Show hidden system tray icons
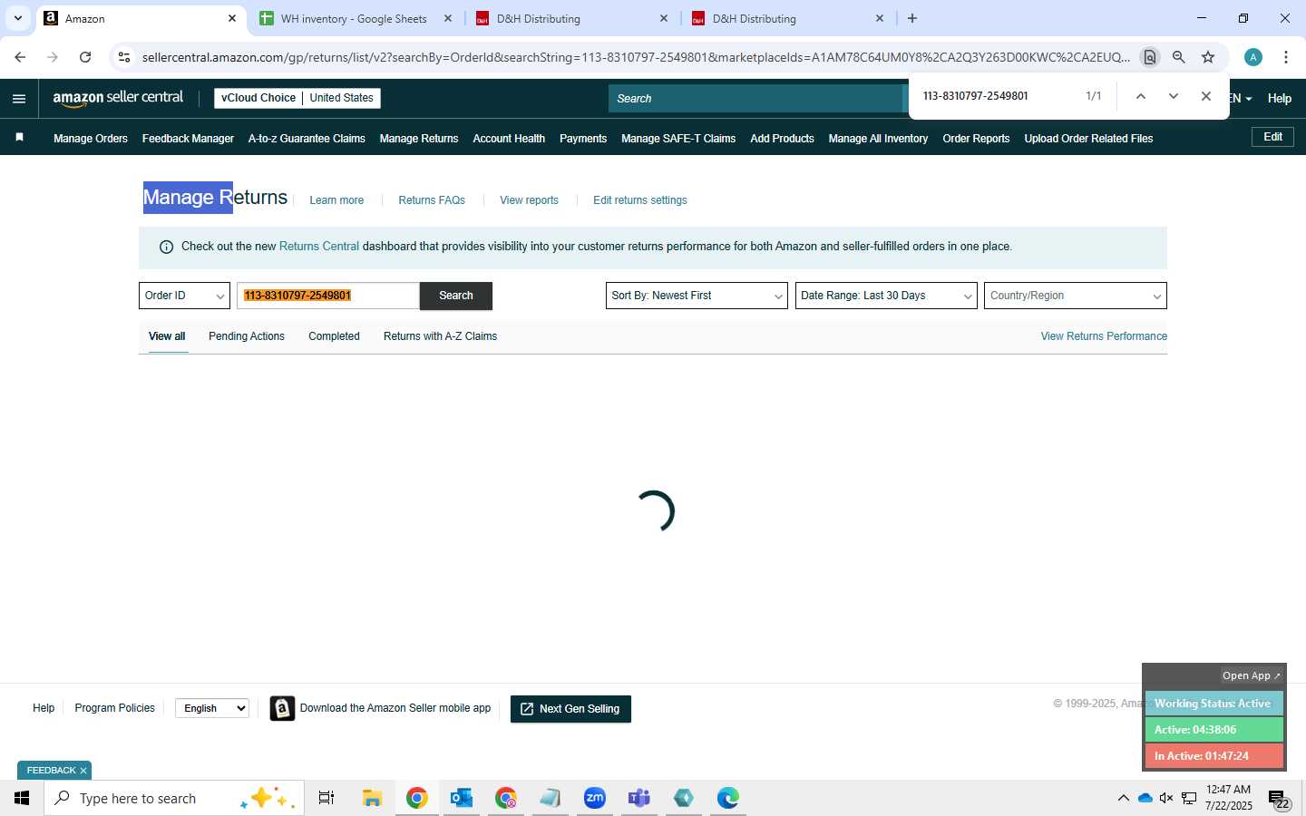 [x=1123, y=798]
